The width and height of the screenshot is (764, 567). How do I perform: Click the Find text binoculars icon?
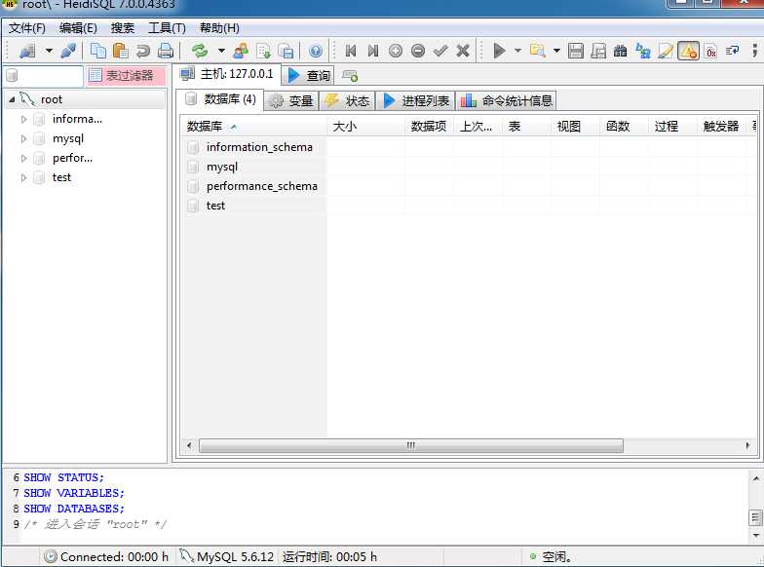coord(620,51)
